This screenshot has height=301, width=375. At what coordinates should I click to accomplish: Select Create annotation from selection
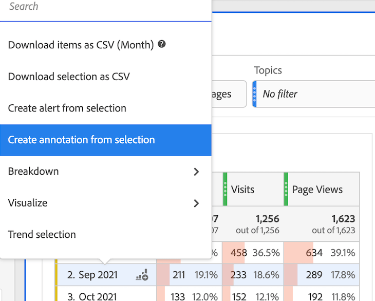point(82,140)
